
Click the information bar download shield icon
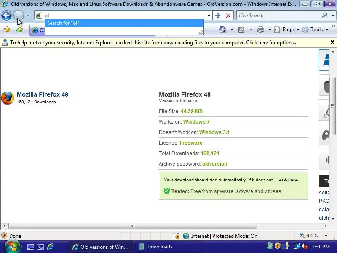5,43
